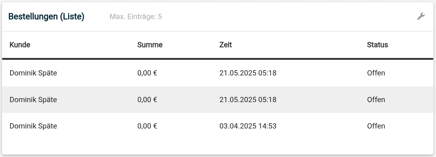This screenshot has width=436, height=157.
Task: Select the Zeit column header
Action: 226,45
